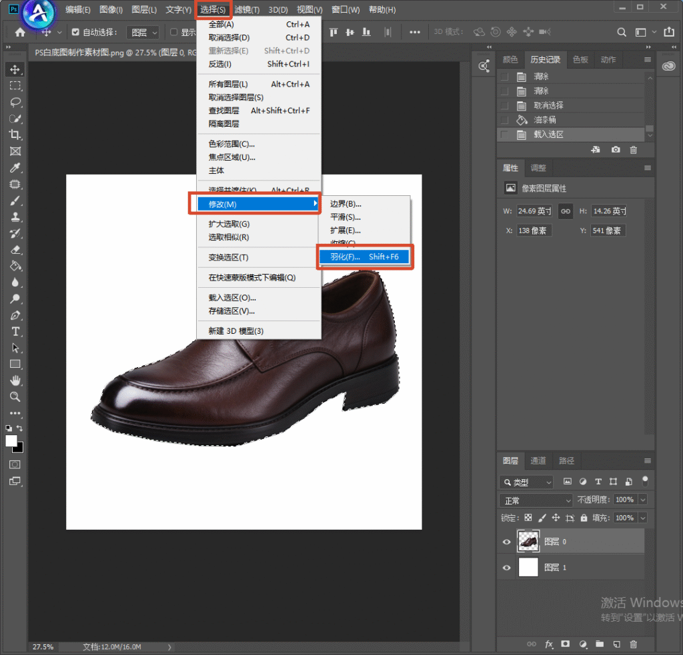The image size is (683, 655).
Task: Expand the 不透明度 opacity dropdown arrow
Action: tap(643, 500)
